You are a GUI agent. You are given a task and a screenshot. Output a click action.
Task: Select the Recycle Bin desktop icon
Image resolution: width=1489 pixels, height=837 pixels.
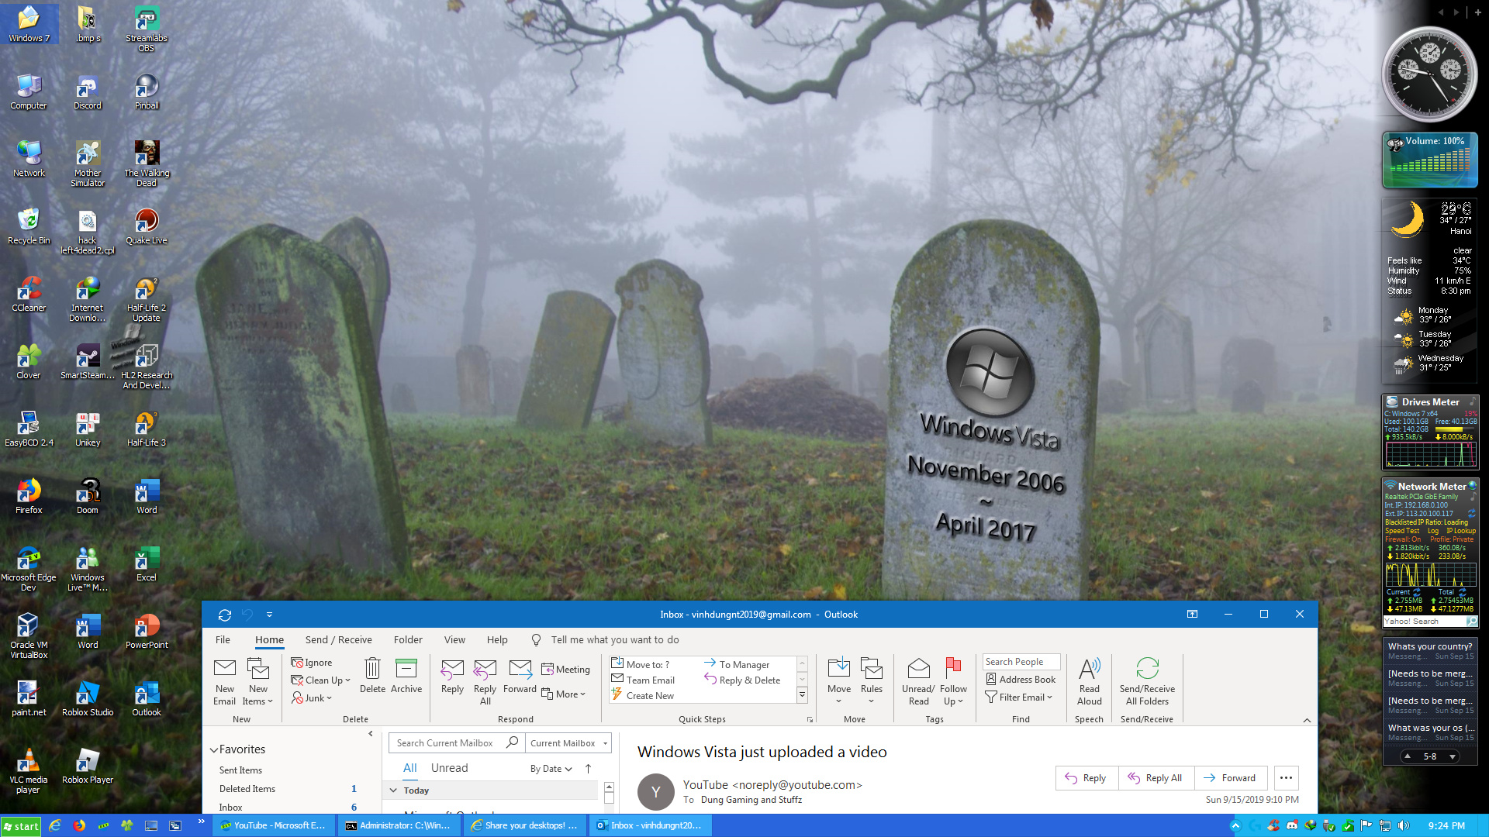(x=29, y=226)
